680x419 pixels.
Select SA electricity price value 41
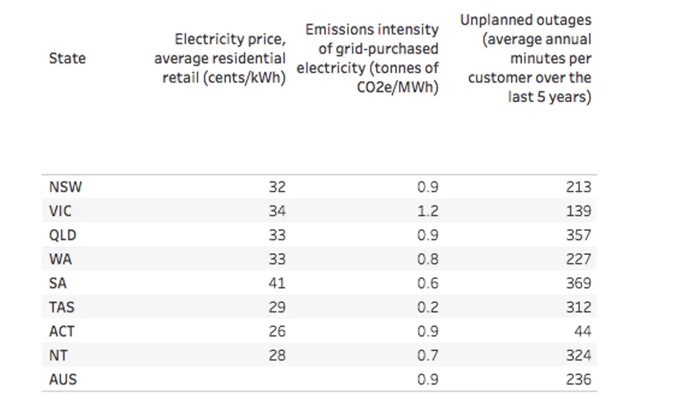coord(277,283)
